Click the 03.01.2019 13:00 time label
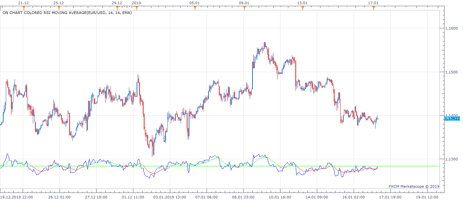The width and height of the screenshot is (463, 201). click(170, 197)
